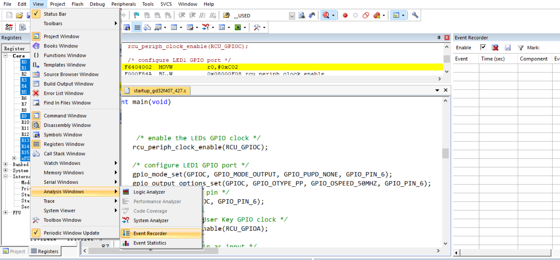Image resolution: width=560 pixels, height=260 pixels.
Task: Click the Watch Windows toolbar icon
Action: coord(158,27)
